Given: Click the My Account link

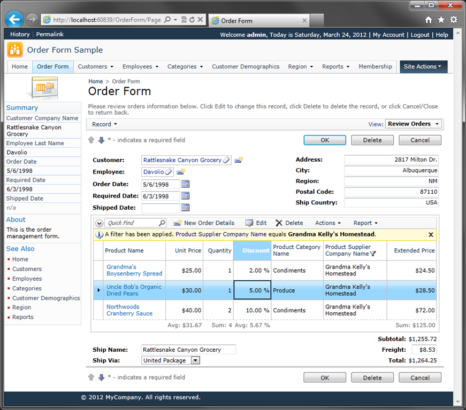Looking at the screenshot, I should 388,35.
